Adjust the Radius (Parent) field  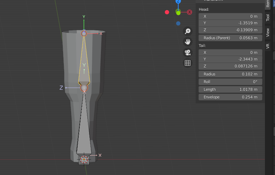point(230,38)
